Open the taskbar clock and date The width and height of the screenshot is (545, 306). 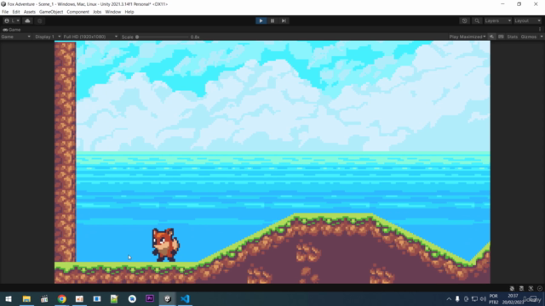(x=513, y=299)
